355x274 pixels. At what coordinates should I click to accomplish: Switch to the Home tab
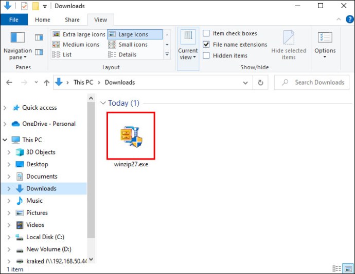[x=43, y=19]
